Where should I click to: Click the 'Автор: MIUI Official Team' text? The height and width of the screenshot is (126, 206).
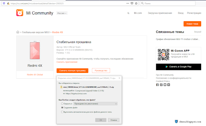coord(69,47)
